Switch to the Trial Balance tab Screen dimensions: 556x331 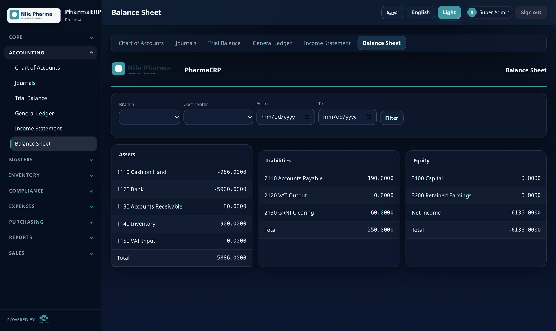(224, 43)
